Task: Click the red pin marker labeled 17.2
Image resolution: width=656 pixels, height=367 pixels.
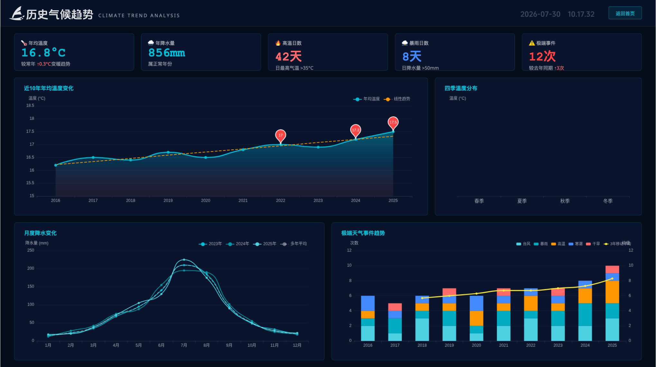Action: click(x=356, y=130)
